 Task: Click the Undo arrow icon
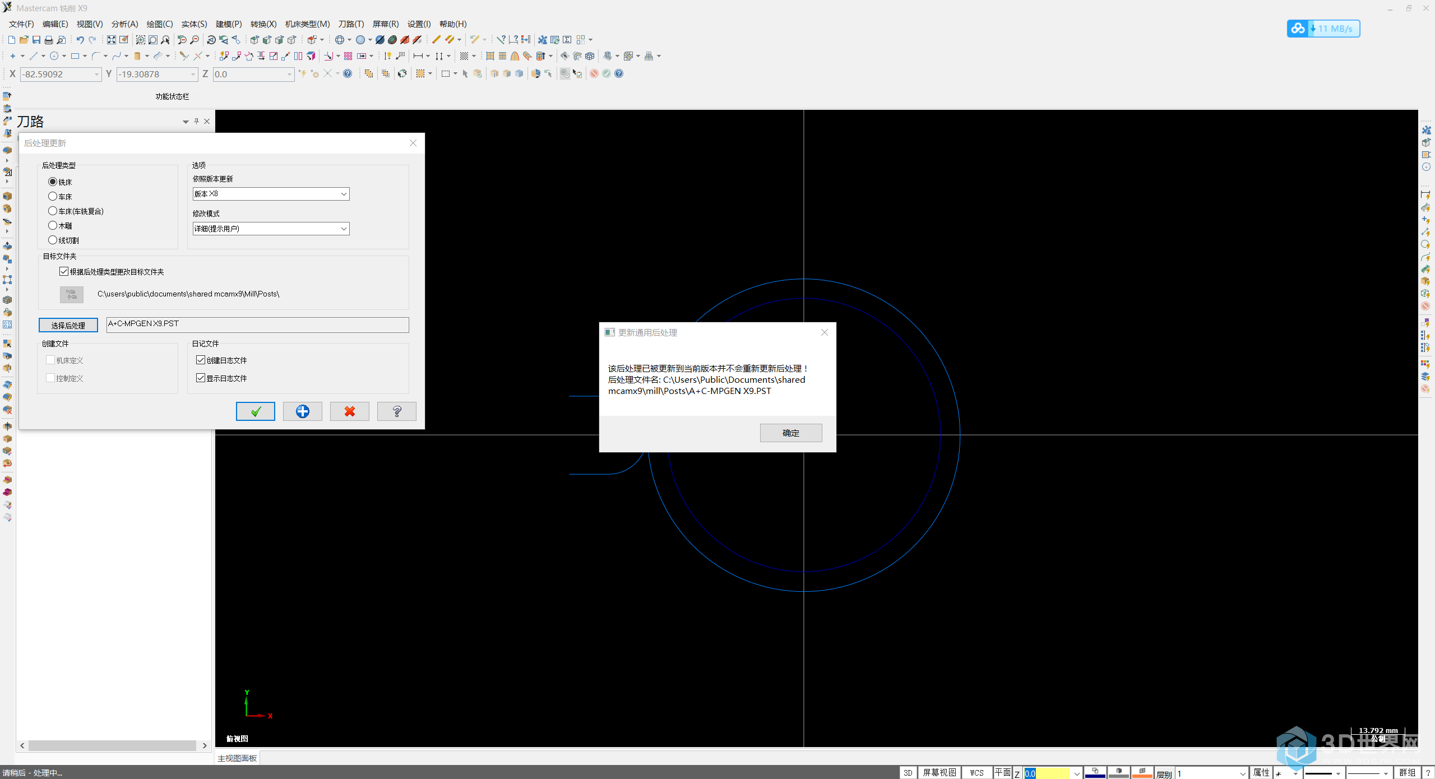[x=80, y=40]
